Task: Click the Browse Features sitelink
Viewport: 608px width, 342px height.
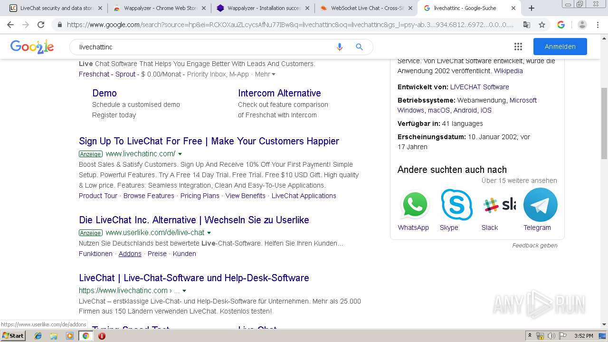Action: tap(149, 196)
